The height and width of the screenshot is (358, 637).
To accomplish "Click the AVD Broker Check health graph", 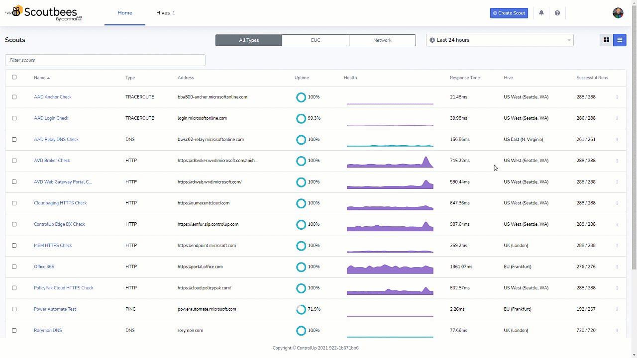I will pos(390,162).
